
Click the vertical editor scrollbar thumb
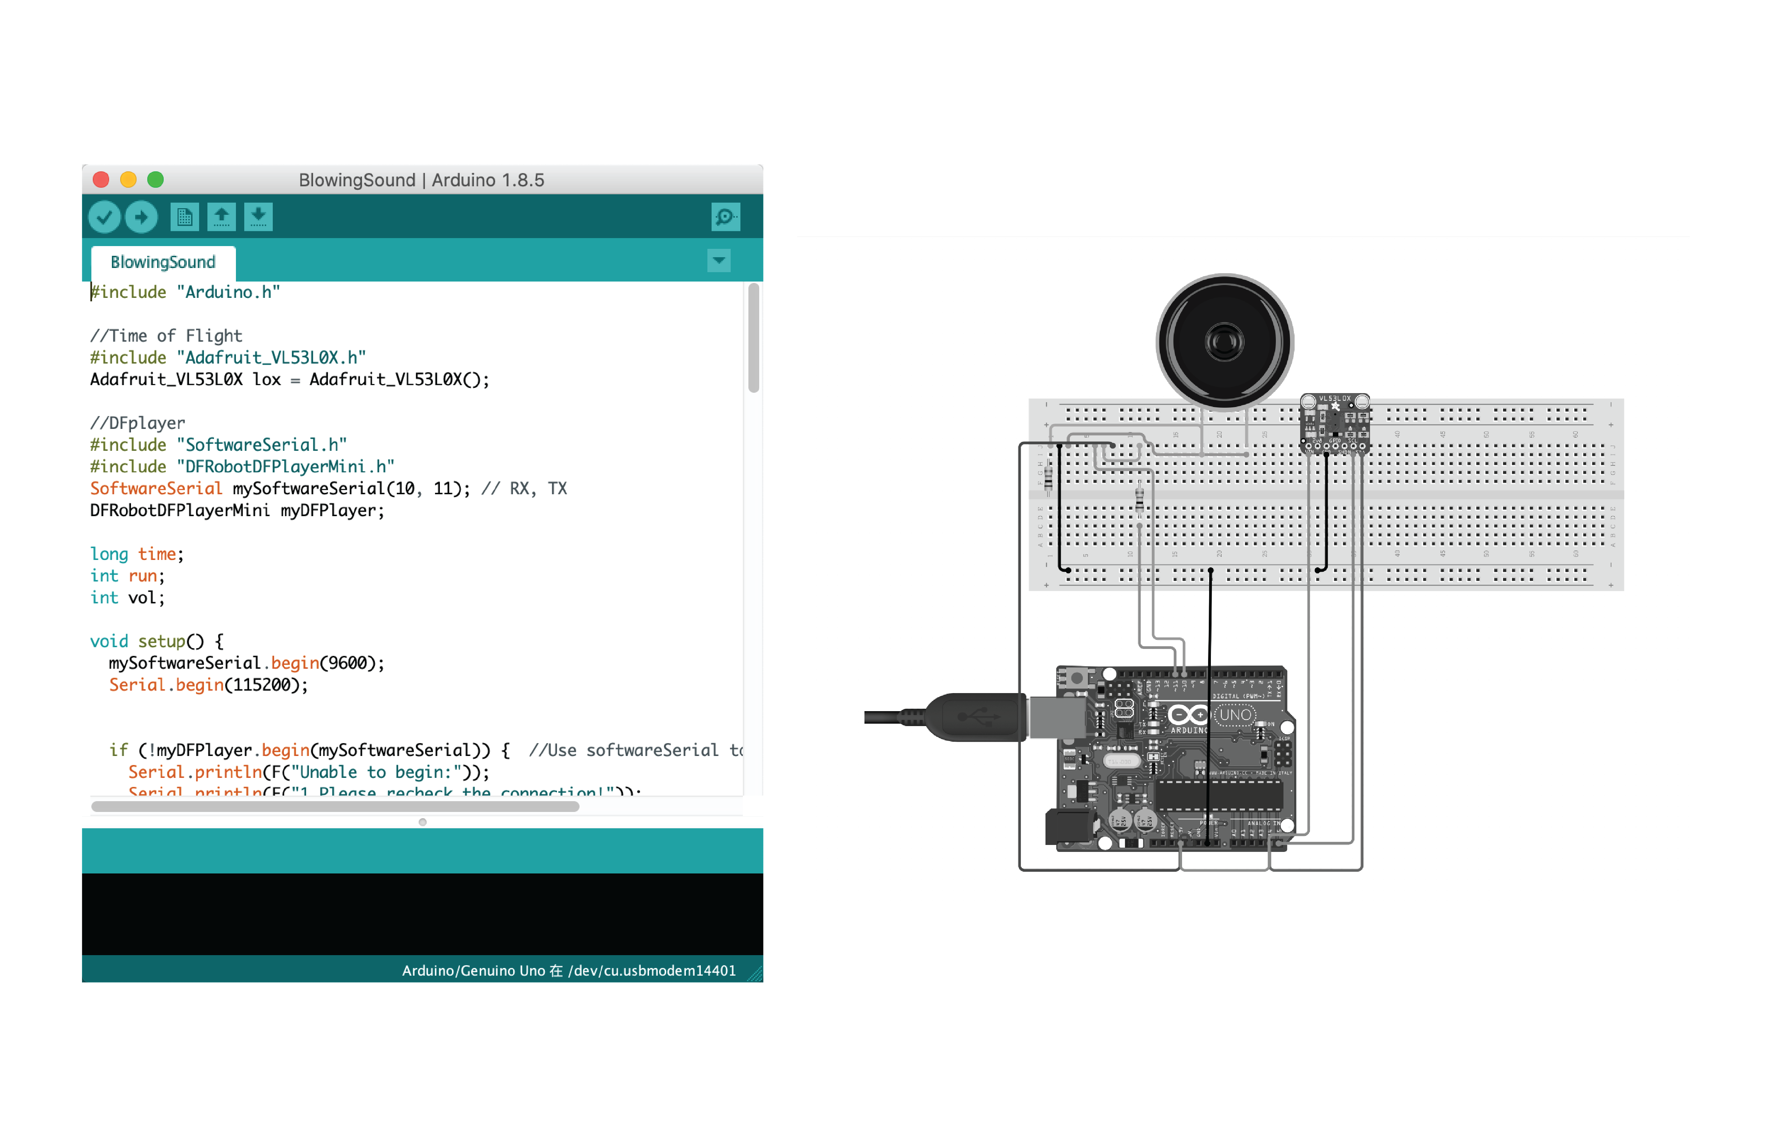(754, 337)
